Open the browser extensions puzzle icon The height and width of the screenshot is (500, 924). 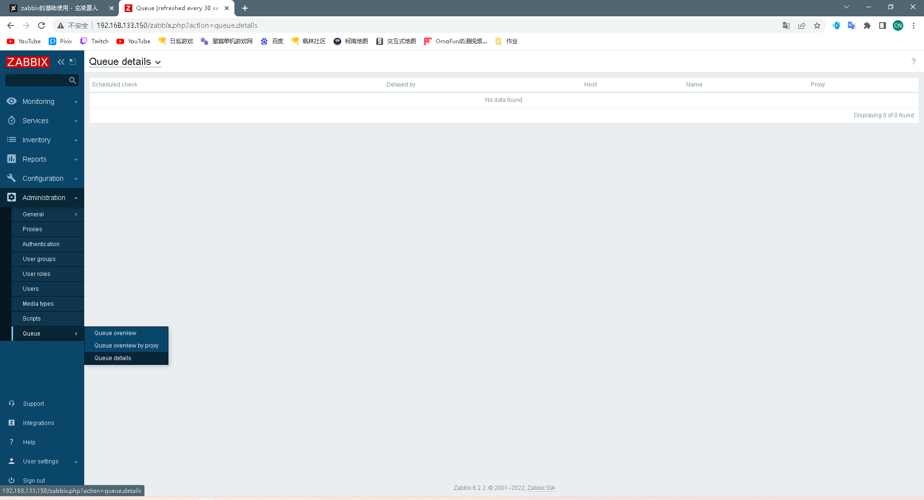(867, 25)
